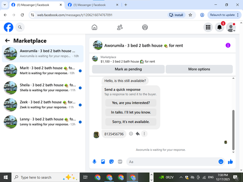Reply to message 8135456796
The image size is (243, 182).
point(138,133)
